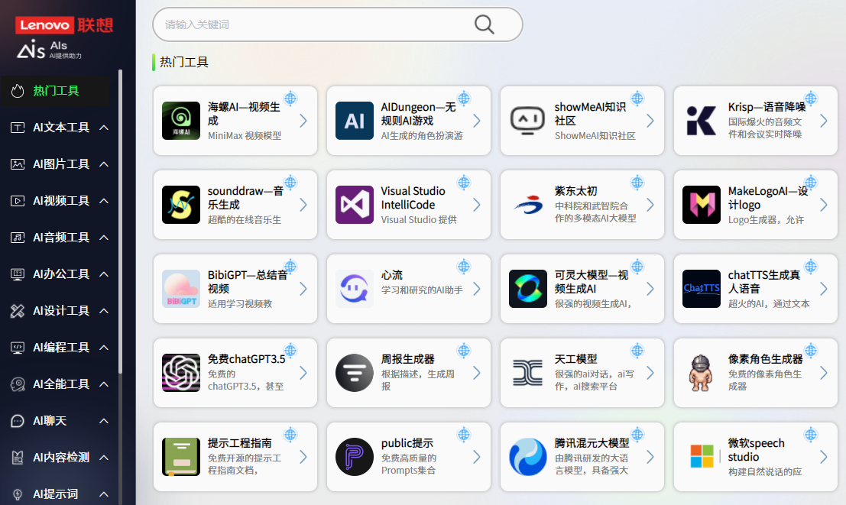Click the arrow on MakeLogoAI card
Viewport: 846px width, 505px height.
823,205
